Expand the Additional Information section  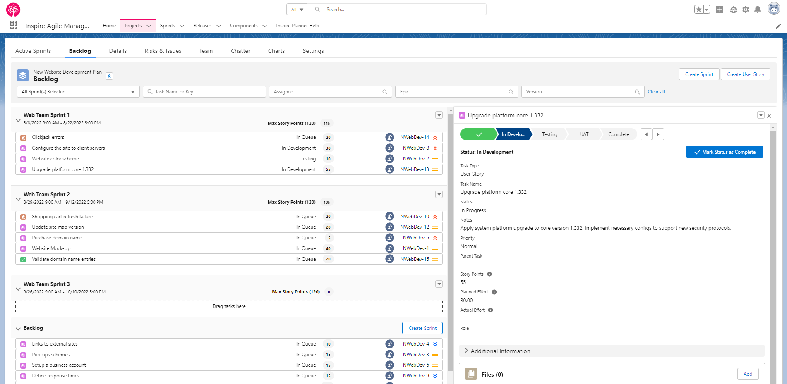tap(500, 351)
